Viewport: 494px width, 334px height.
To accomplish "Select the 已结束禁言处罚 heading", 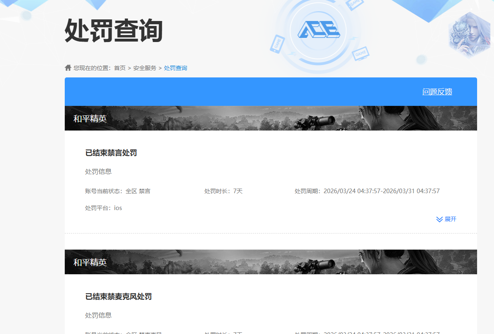I will coord(111,153).
